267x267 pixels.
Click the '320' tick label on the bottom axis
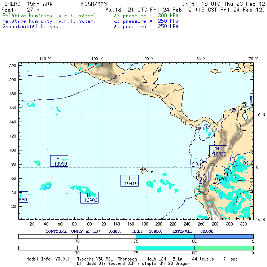click(244, 224)
